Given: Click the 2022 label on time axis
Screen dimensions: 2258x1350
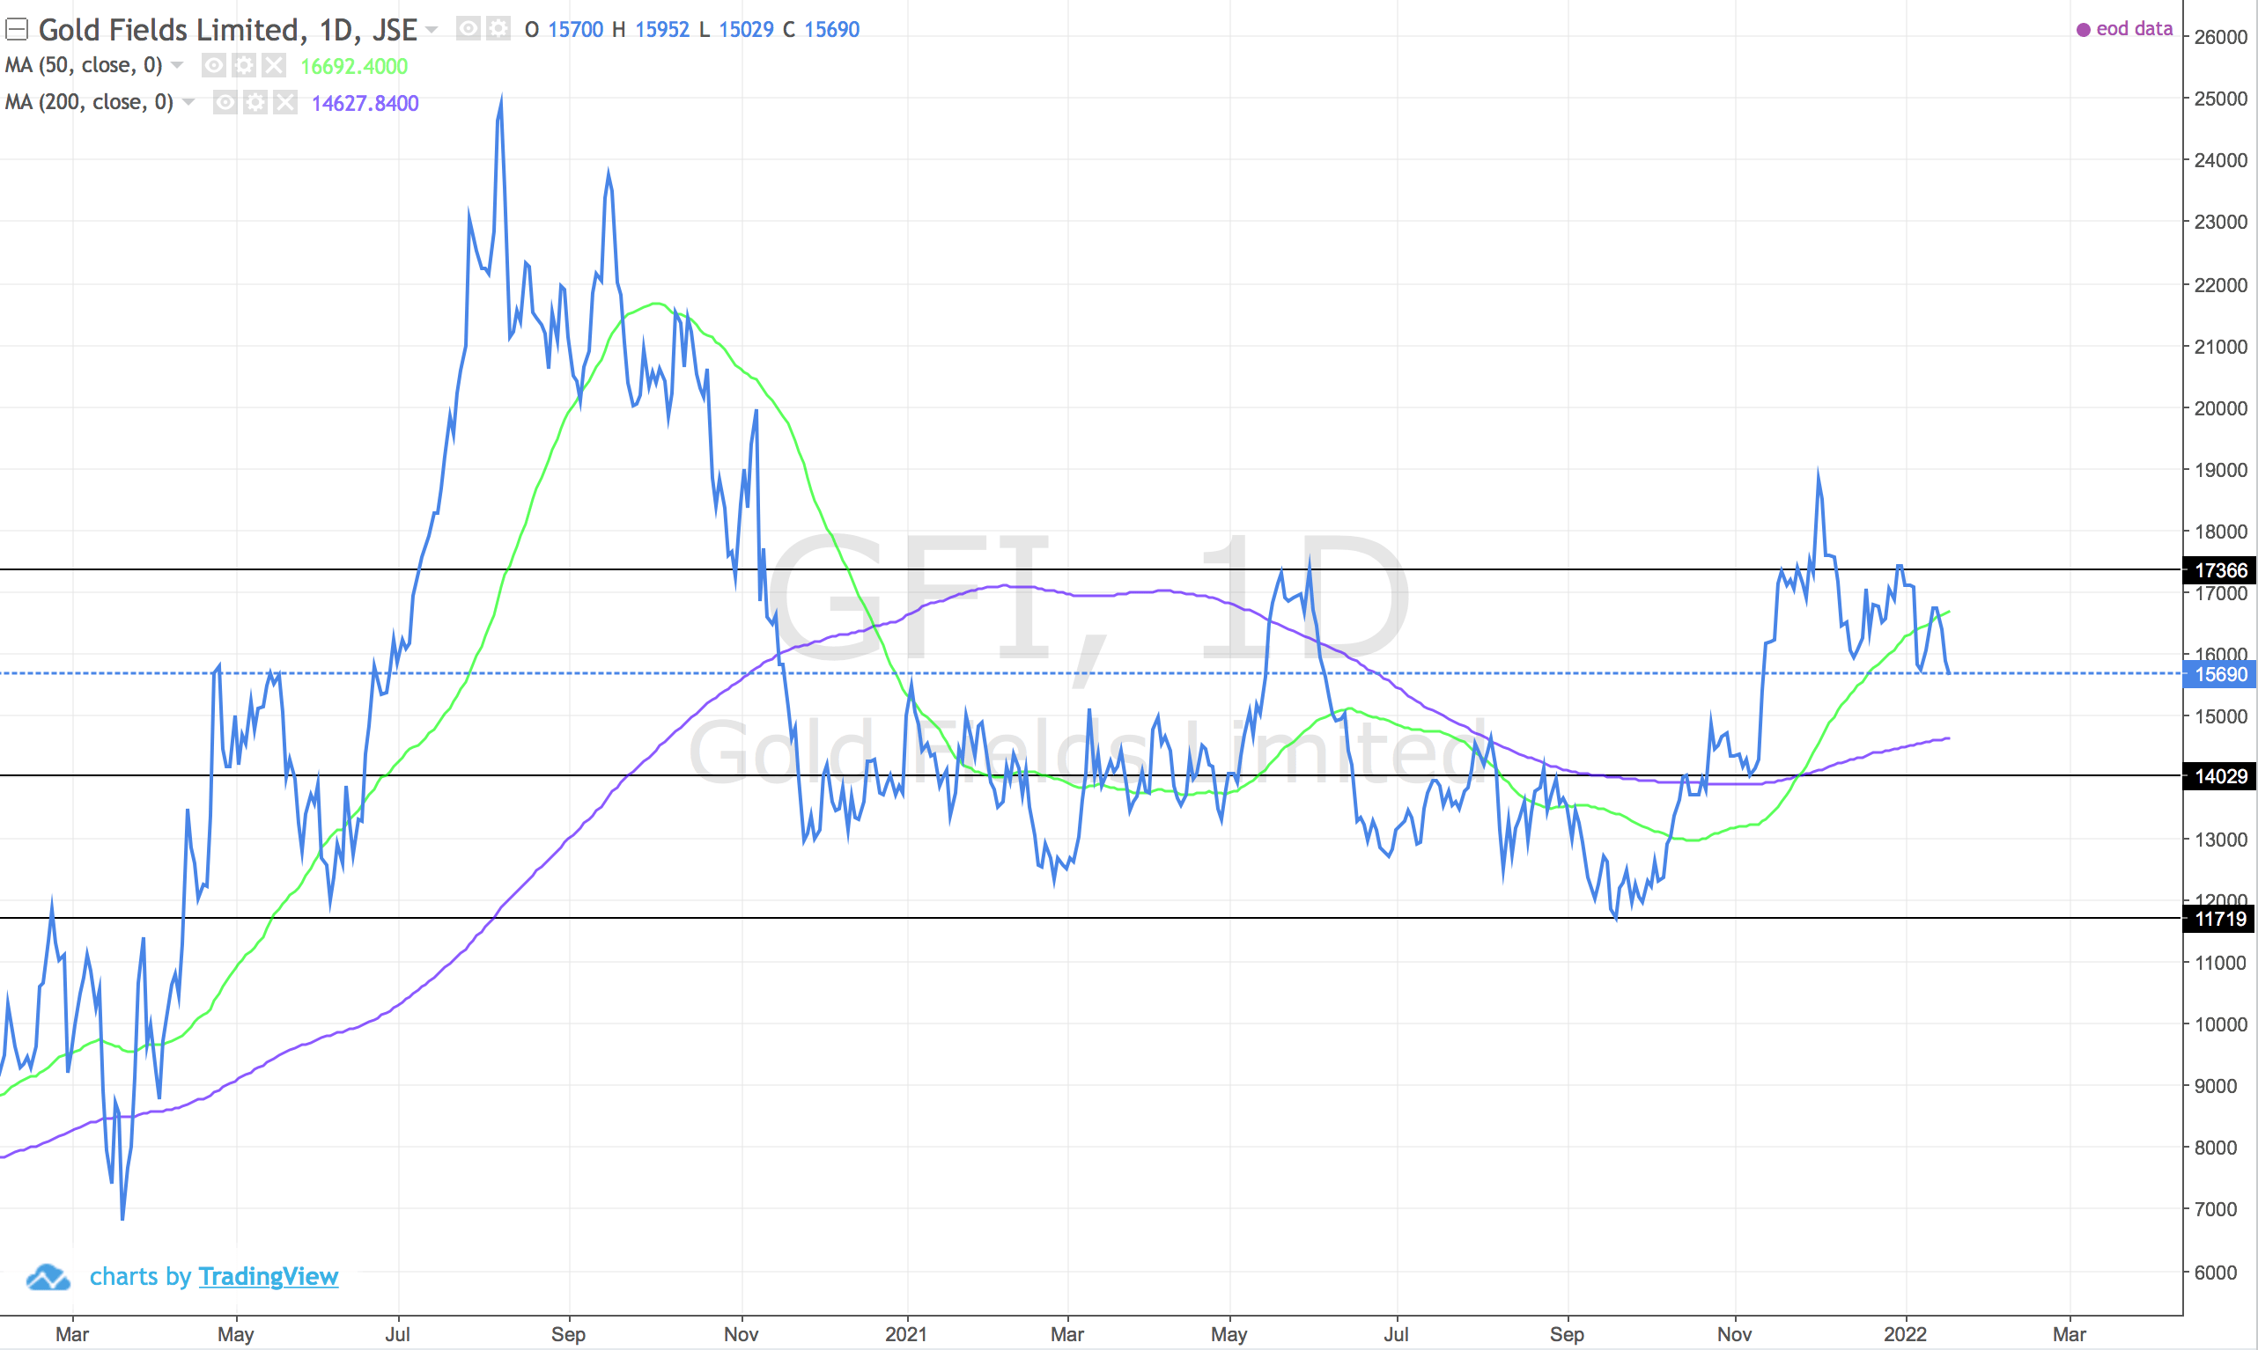Looking at the screenshot, I should coord(1905,1334).
